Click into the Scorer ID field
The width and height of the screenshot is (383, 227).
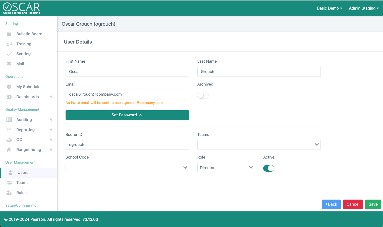[x=127, y=145]
